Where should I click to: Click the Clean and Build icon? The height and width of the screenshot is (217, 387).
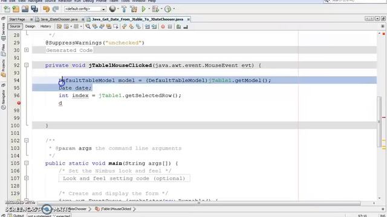(x=134, y=9)
